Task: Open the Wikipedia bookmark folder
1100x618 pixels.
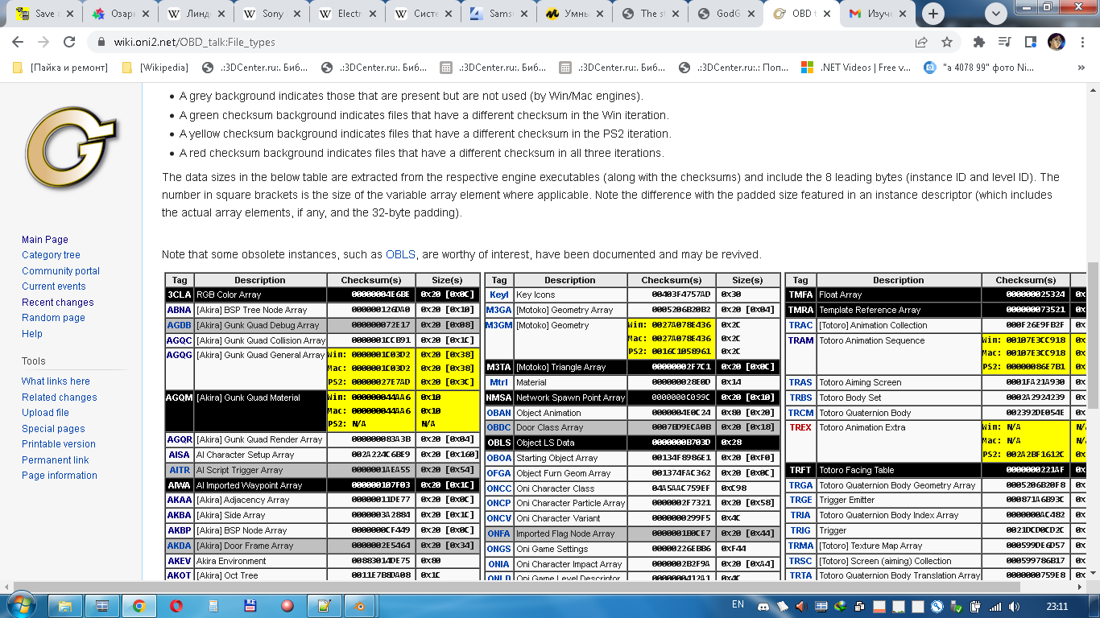Action: (155, 68)
